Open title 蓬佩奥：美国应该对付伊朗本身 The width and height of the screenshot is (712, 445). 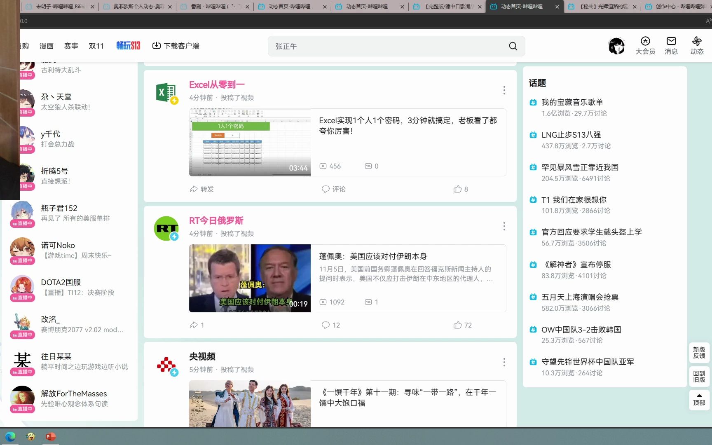[x=373, y=256]
